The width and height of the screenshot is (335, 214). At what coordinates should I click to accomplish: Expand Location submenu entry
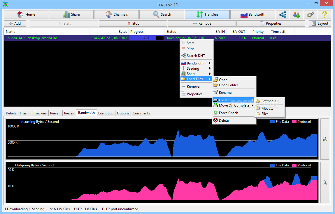(x=234, y=100)
